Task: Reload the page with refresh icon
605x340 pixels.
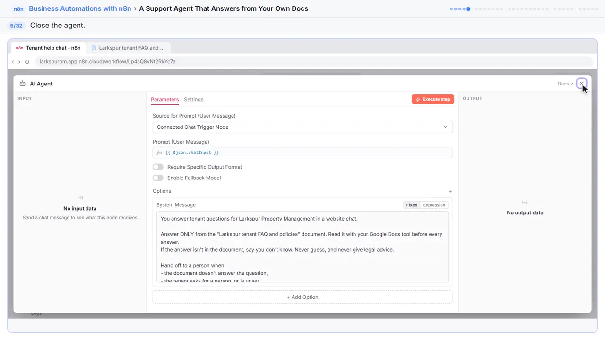Action: [x=27, y=62]
